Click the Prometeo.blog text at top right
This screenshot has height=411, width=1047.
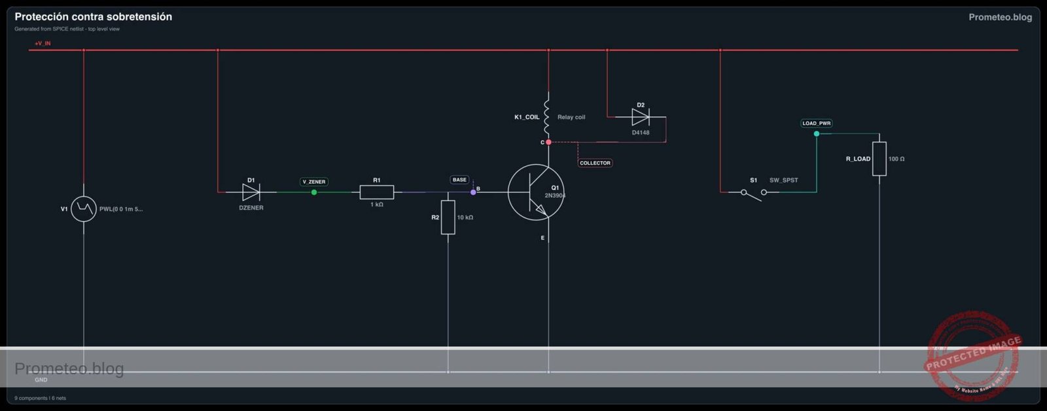click(1000, 17)
